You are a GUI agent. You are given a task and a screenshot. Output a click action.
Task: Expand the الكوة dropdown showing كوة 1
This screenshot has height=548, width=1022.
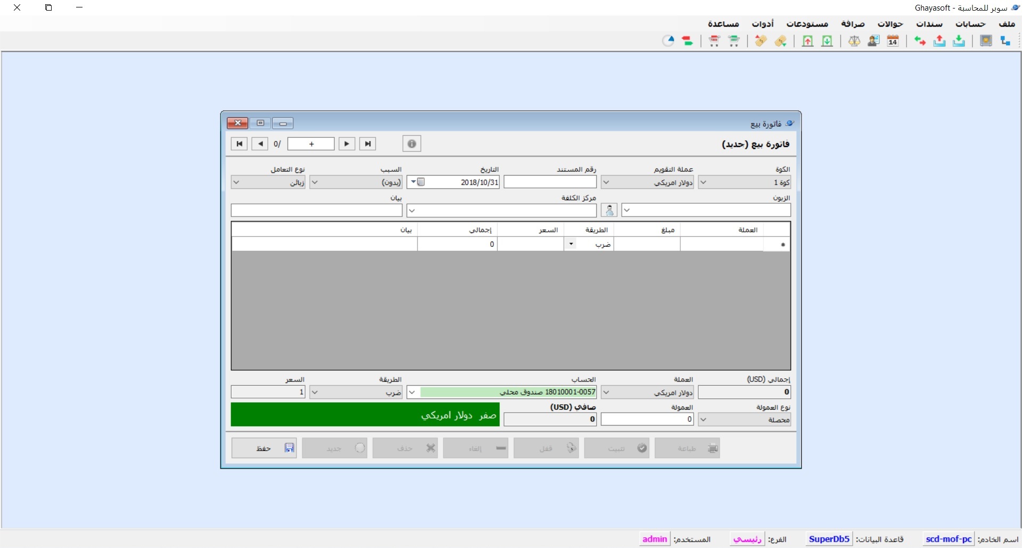coord(703,182)
